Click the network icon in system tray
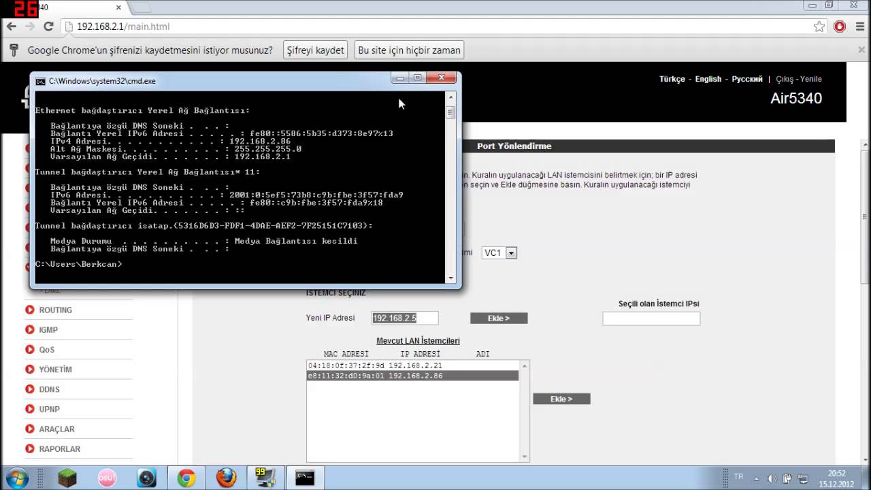The height and width of the screenshot is (490, 871). click(x=803, y=478)
